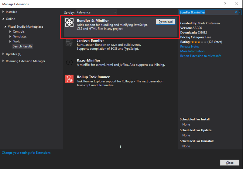The image size is (243, 169).
Task: Open Change your settings for Extensions link
Action: (26, 153)
